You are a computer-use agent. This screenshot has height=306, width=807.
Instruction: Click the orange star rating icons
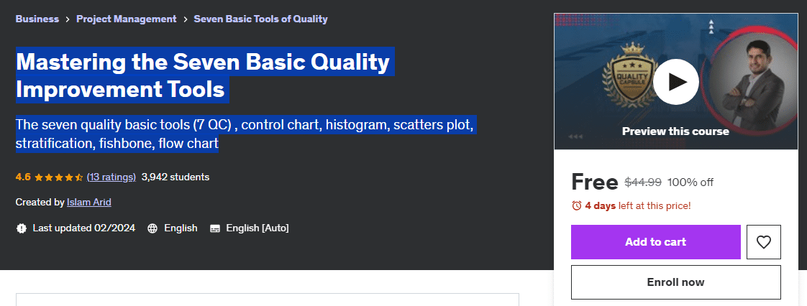pyautogui.click(x=59, y=177)
